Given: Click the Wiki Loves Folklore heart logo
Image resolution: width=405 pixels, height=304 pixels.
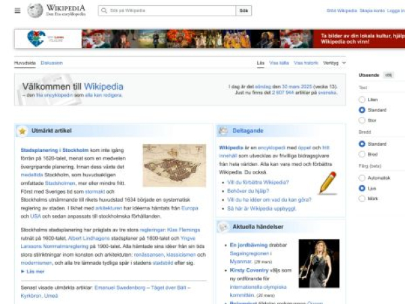Looking at the screenshot, I should (36, 39).
